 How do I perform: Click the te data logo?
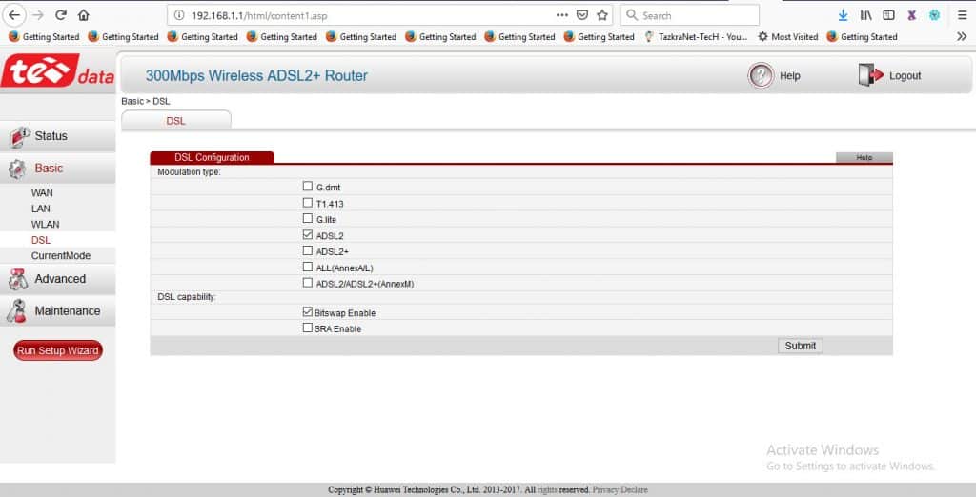(x=57, y=71)
